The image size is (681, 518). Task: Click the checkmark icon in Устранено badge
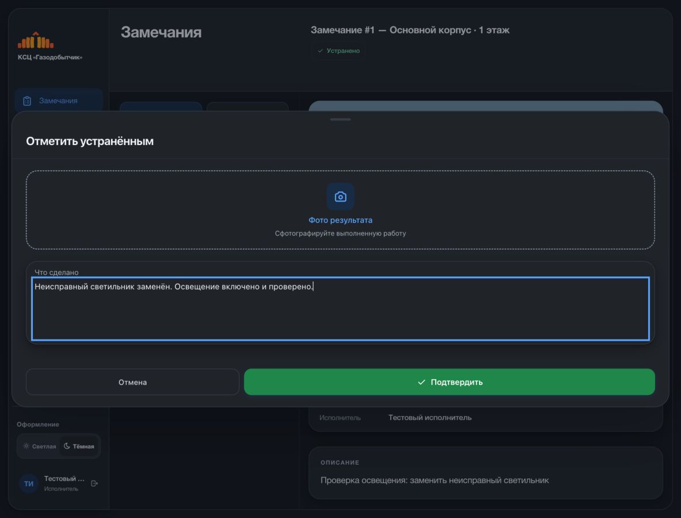(x=321, y=51)
